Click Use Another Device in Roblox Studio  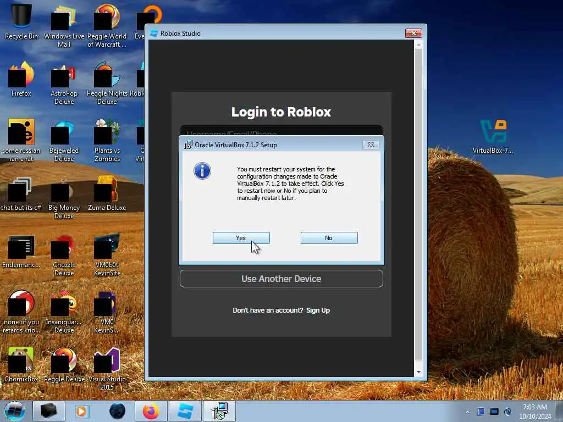click(x=281, y=279)
